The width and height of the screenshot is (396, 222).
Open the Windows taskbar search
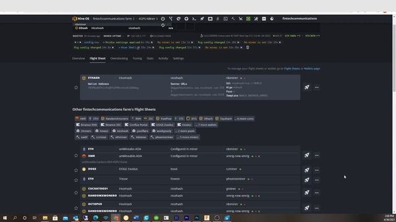(15, 218)
